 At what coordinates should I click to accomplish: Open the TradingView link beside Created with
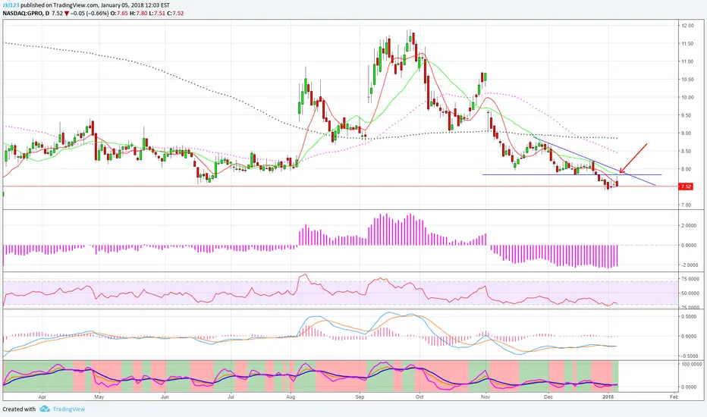[x=68, y=409]
